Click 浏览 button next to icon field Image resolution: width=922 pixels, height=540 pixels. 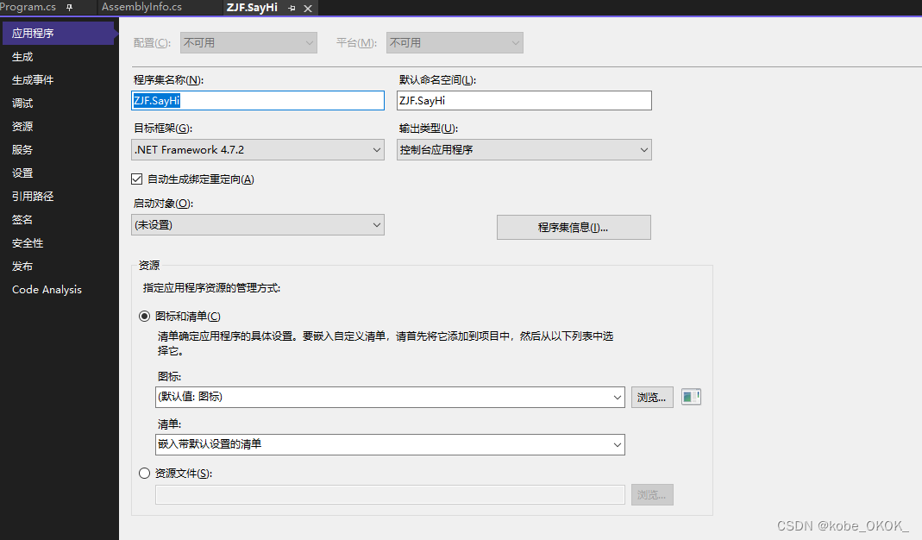(652, 397)
